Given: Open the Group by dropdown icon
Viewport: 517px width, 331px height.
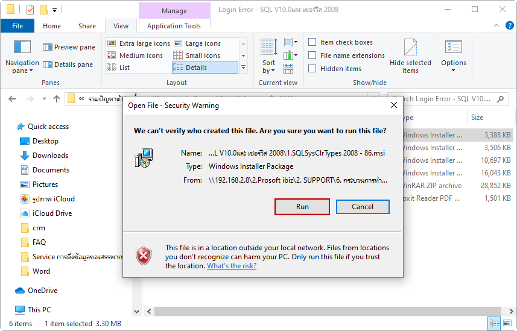Looking at the screenshot, I should [291, 42].
